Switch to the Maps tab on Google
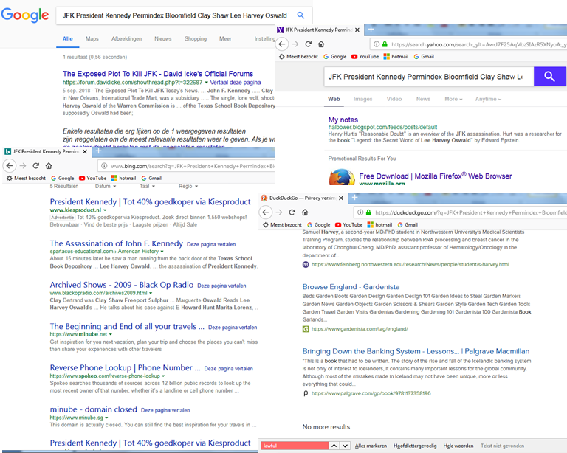Screen dimensions: 567x453 (92, 38)
